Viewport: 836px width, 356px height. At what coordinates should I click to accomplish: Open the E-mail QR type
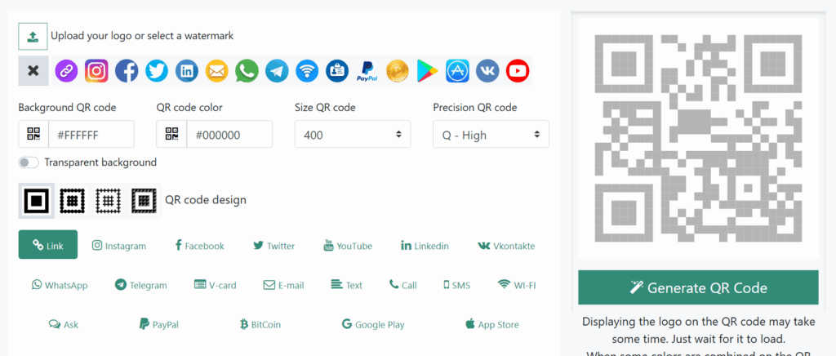click(283, 285)
